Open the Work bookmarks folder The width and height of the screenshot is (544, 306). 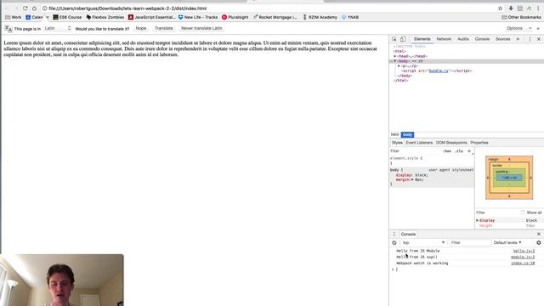coord(14,17)
